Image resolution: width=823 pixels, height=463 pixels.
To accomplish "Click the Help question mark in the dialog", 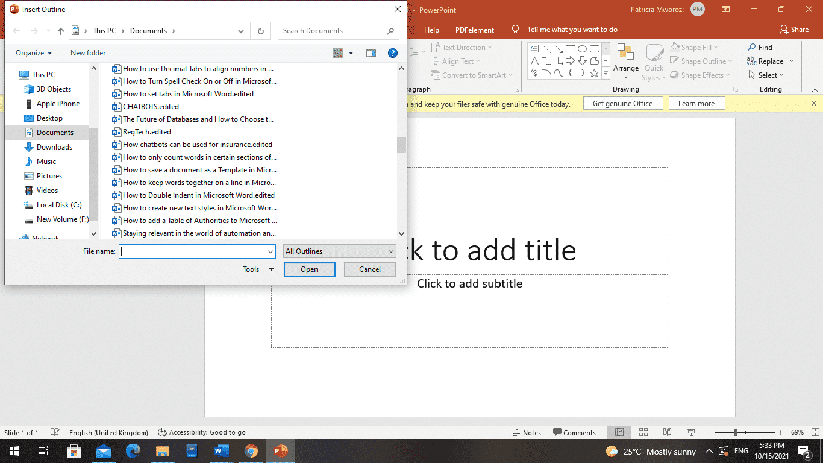I will 393,53.
